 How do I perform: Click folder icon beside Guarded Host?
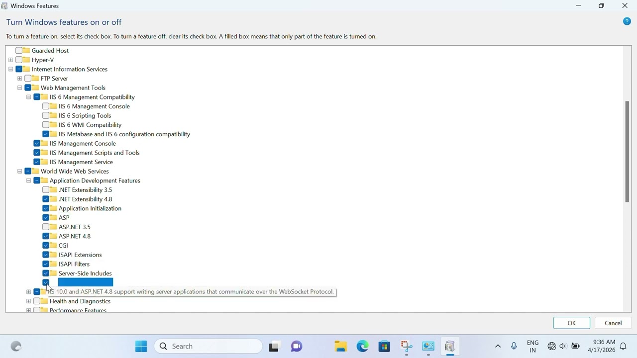tap(26, 51)
